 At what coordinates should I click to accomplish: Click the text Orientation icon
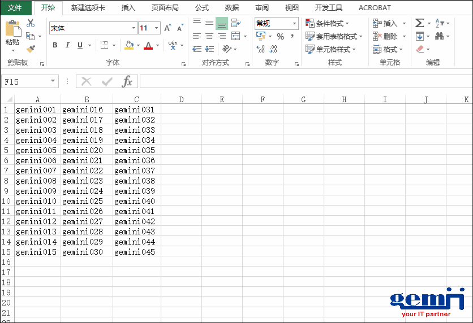227,49
